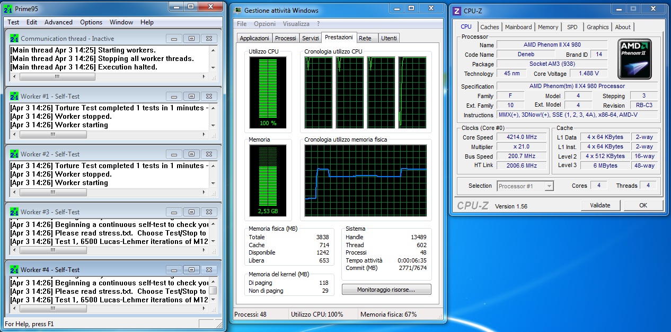Image resolution: width=671 pixels, height=332 pixels.
Task: Click the Task Manager title bar icon
Action: (238, 10)
